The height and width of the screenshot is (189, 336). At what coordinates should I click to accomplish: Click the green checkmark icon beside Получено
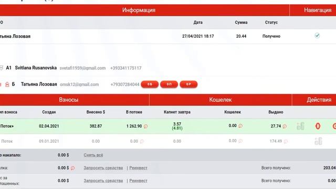coord(317,36)
